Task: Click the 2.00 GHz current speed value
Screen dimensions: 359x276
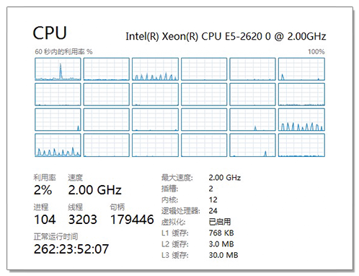Action: click(x=95, y=190)
